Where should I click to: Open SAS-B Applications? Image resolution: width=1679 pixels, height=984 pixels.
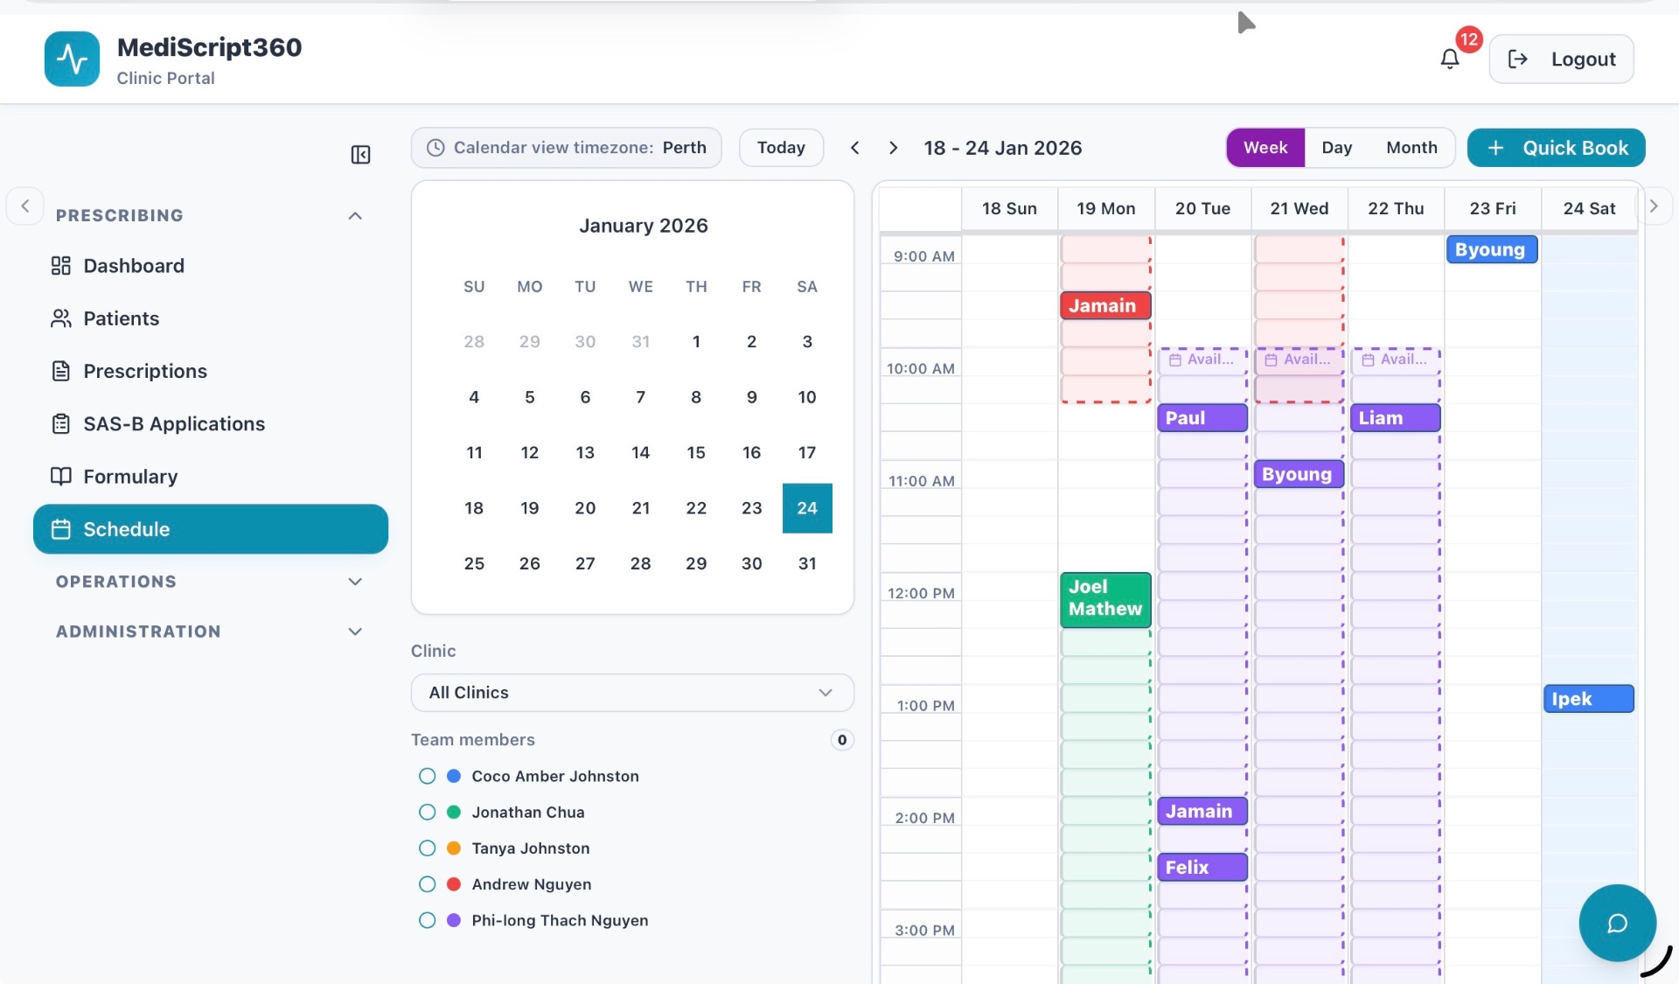[x=210, y=423]
